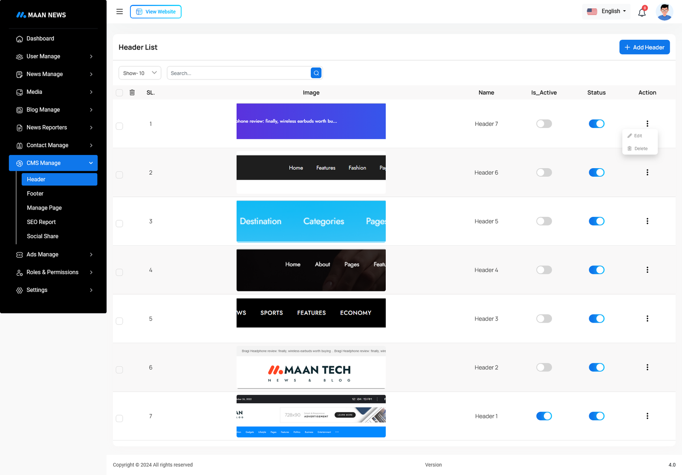Click the user profile avatar

pyautogui.click(x=664, y=12)
